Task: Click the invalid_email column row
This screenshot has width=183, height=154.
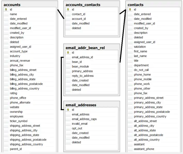Action: point(80,124)
